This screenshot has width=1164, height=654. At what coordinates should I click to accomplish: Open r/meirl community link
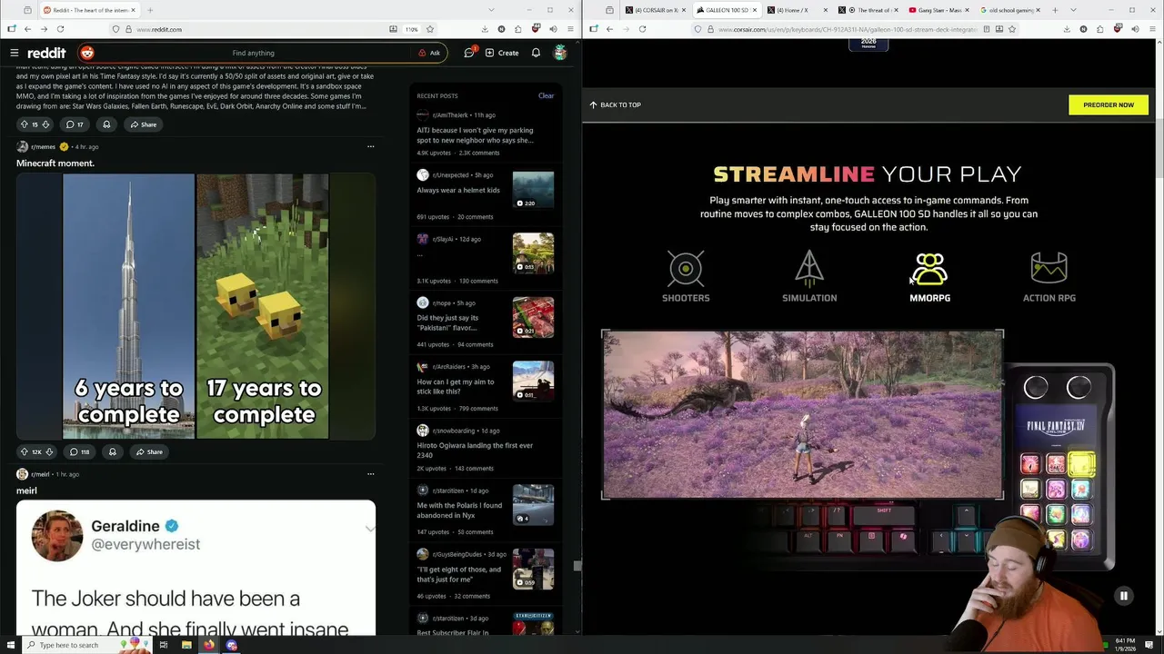pos(40,474)
